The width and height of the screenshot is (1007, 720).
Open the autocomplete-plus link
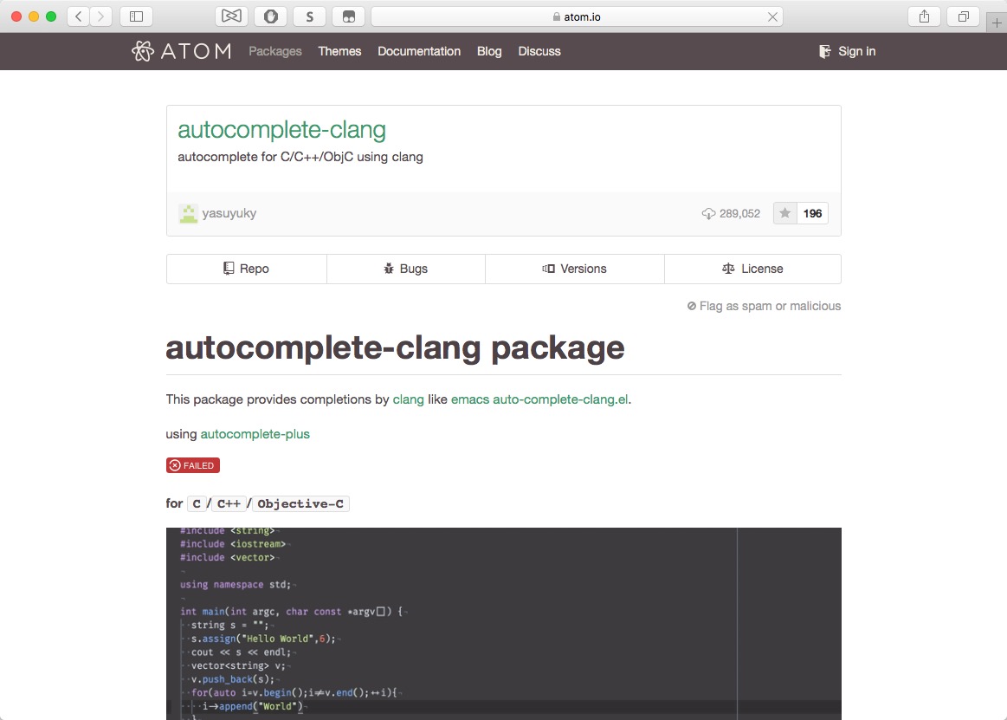pyautogui.click(x=255, y=434)
